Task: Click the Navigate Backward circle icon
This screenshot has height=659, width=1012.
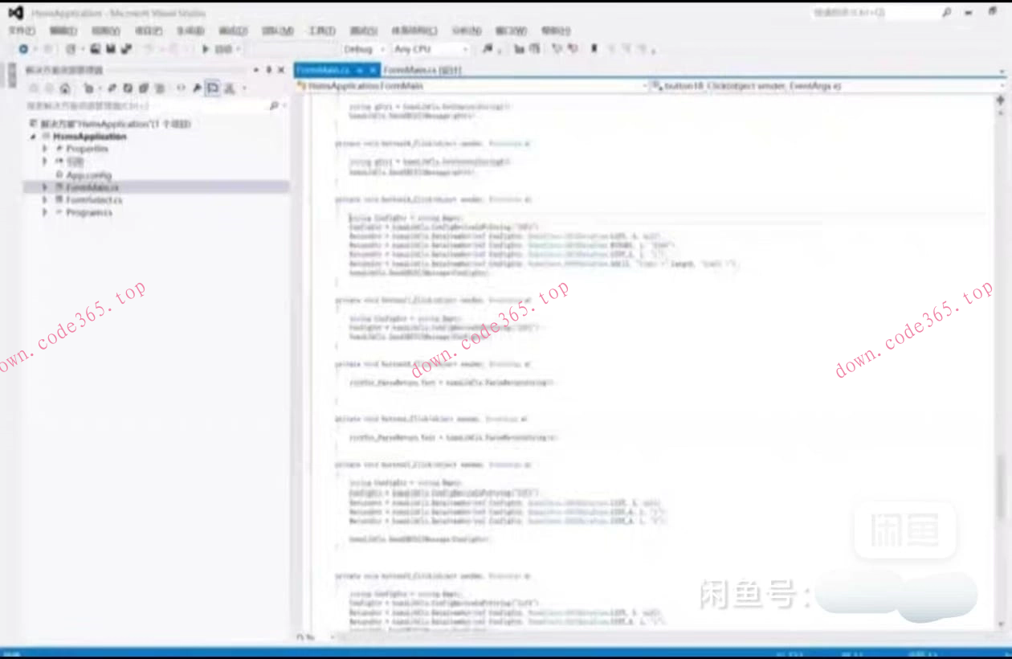Action: point(23,49)
